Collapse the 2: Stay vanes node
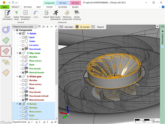The image size is (165, 124). 17,53
